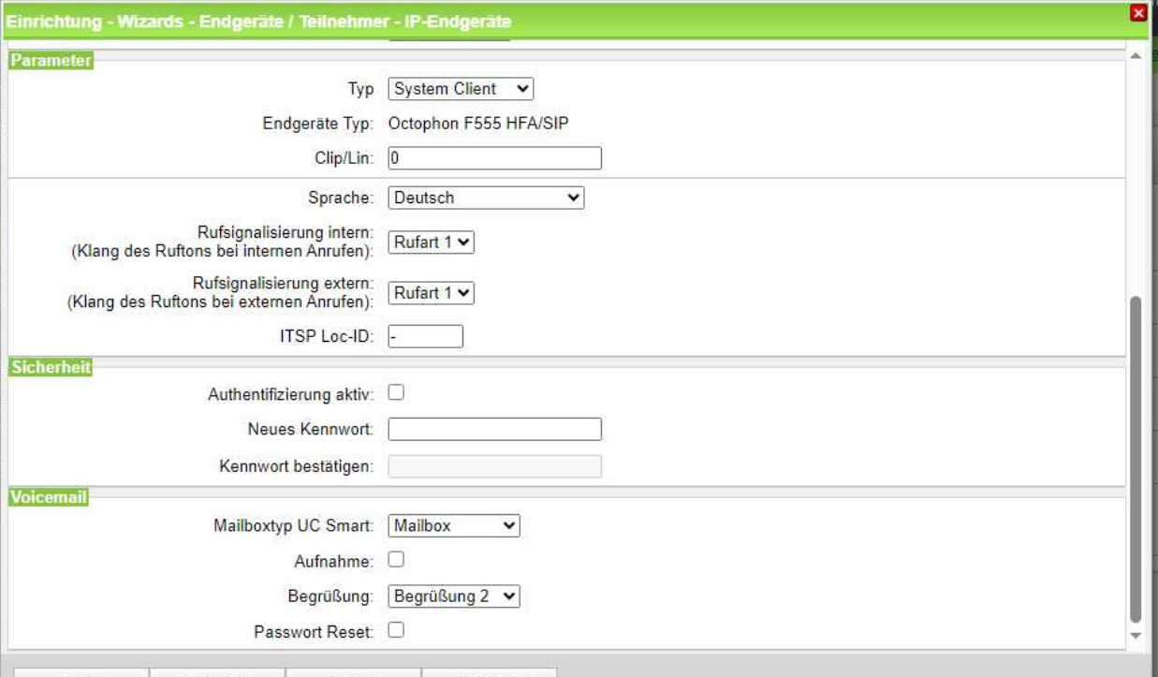Toggle the Aufnahme checkbox
The width and height of the screenshot is (1158, 677).
[396, 559]
